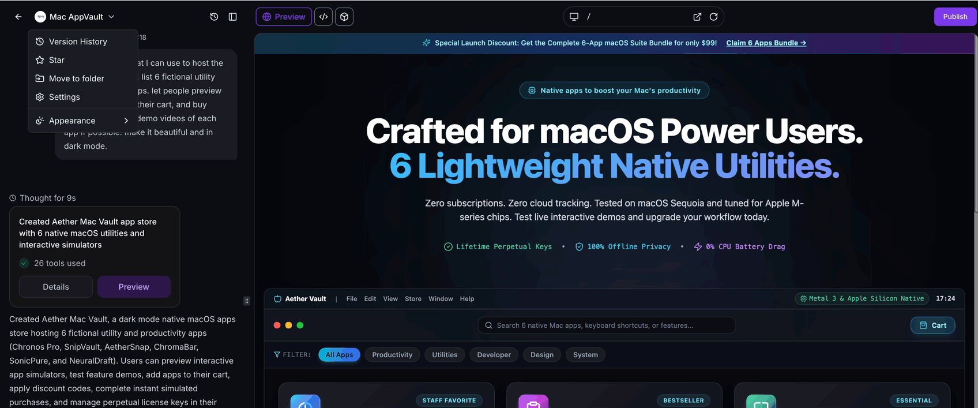Open the Edit menu in Aether Vault
Viewport: 978px width, 408px height.
pos(370,299)
